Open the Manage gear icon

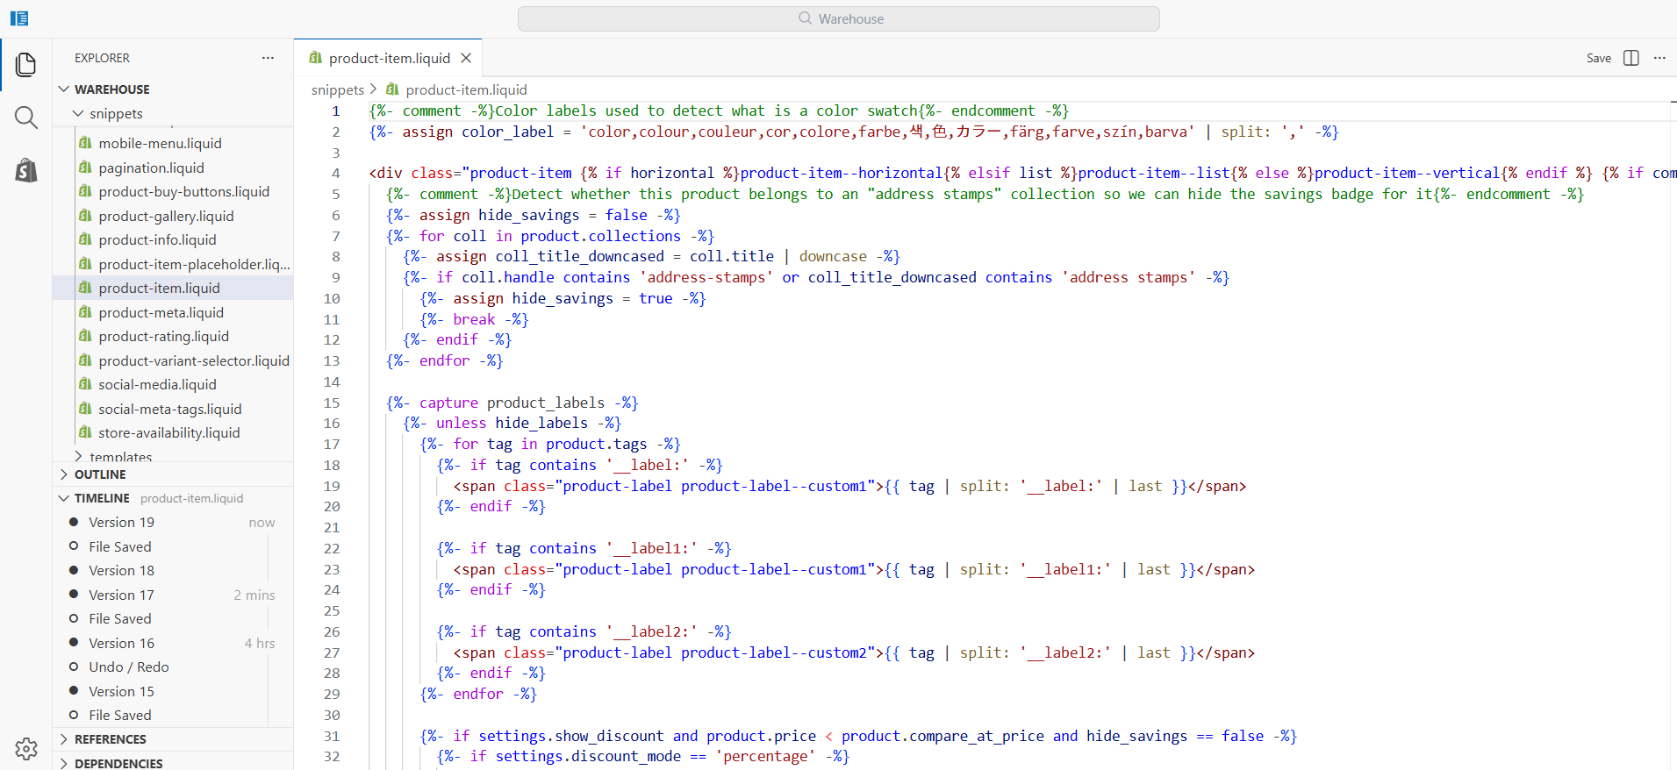pos(26,748)
